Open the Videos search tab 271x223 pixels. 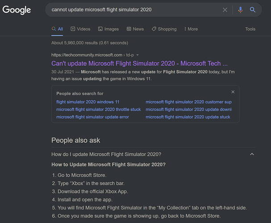[x=80, y=29]
